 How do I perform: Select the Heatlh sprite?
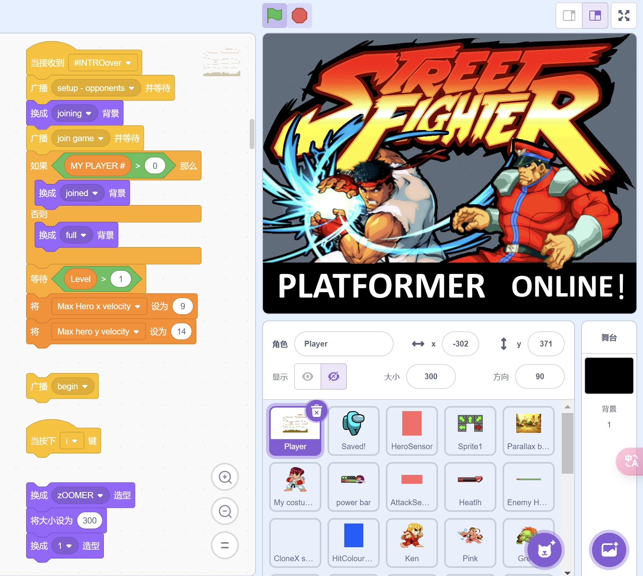point(470,487)
